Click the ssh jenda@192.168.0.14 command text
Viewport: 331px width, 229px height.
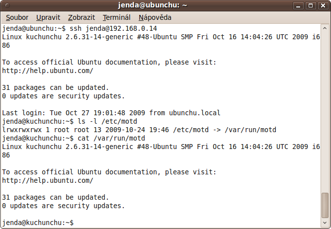[113, 28]
